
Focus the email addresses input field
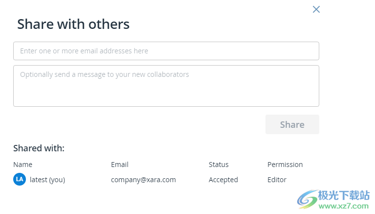pyautogui.click(x=166, y=51)
